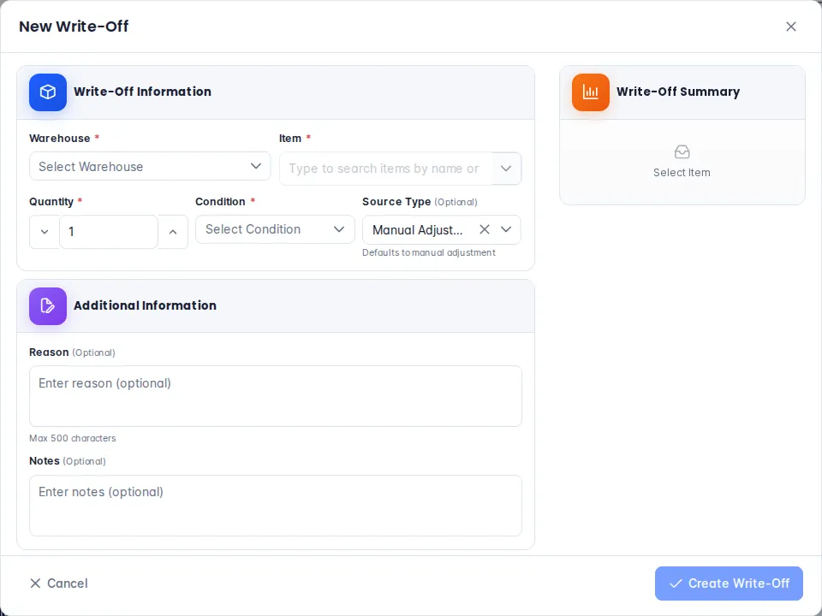
Task: Expand the Source Type dropdown chevron
Action: [x=506, y=229]
